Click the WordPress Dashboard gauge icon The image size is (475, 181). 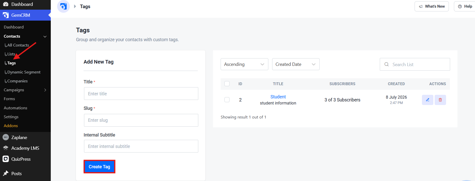point(6,4)
